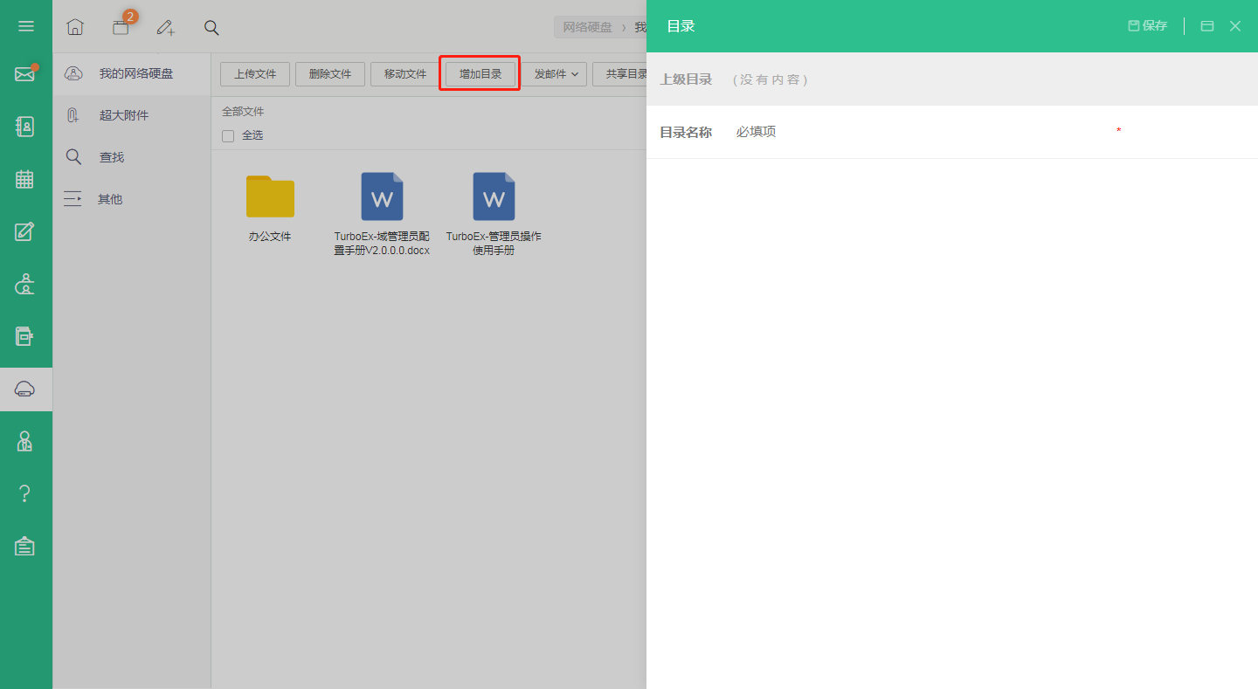The height and width of the screenshot is (689, 1258).
Task: Click the compose pencil-plus icon
Action: coord(166,27)
